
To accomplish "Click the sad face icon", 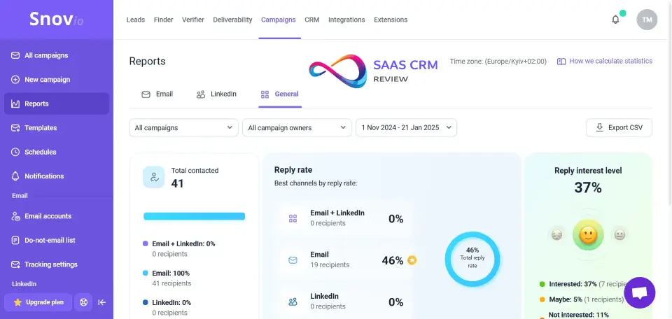I will pyautogui.click(x=556, y=235).
